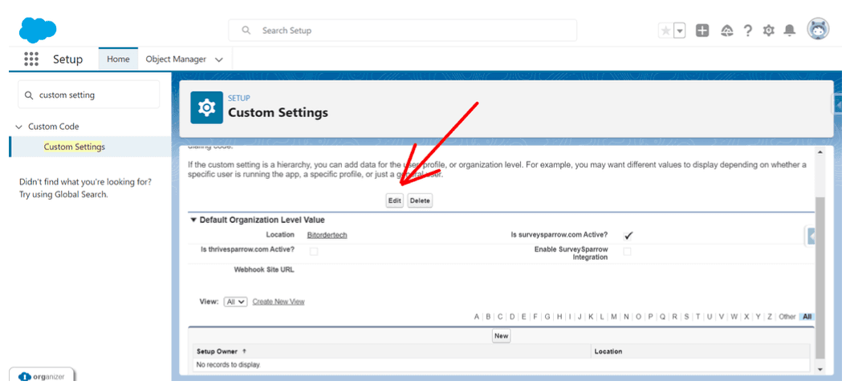Open the App Launcher grid icon
854x385 pixels.
31,59
